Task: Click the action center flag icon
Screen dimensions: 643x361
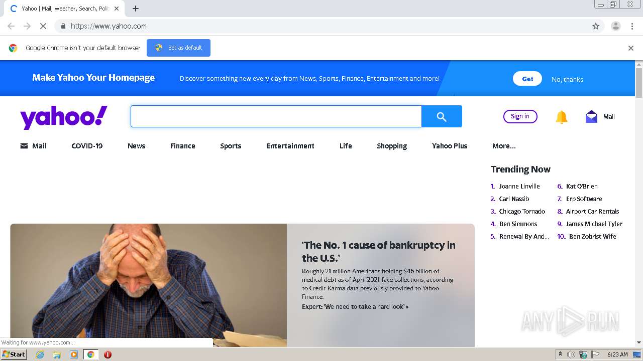Action: tap(596, 354)
